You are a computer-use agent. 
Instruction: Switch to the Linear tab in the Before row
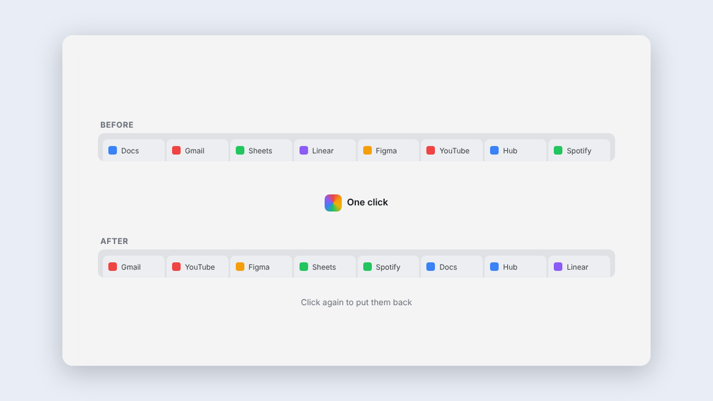click(325, 151)
